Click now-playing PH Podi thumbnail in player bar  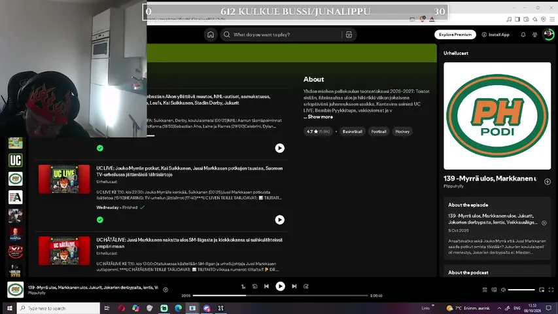click(x=15, y=289)
